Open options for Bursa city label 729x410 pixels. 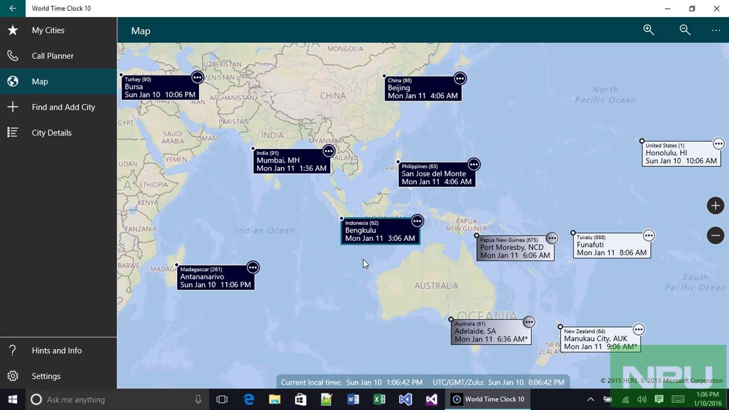[x=197, y=77]
